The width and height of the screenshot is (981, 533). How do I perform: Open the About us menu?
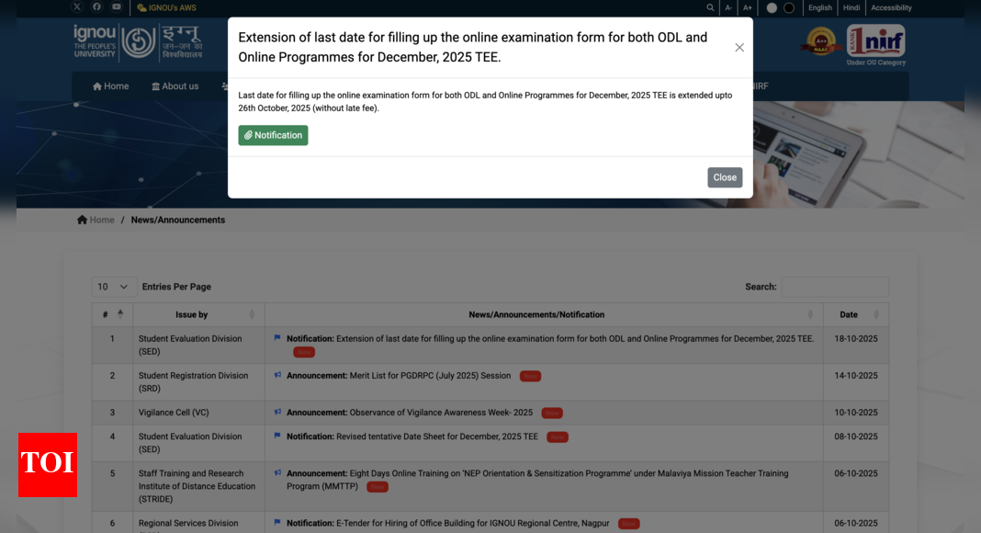(175, 86)
